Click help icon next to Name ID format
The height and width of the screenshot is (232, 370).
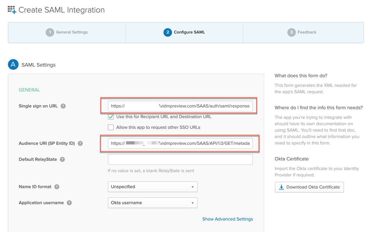click(x=57, y=187)
